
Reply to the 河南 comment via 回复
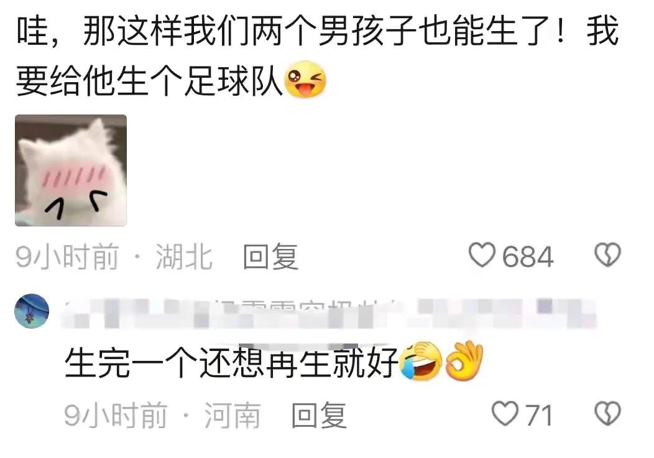tap(319, 415)
